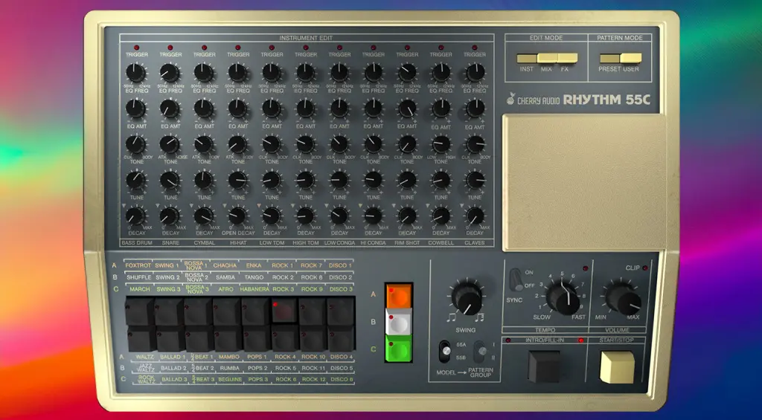Click the Hi-Hat open decay triangle marker
The height and width of the screenshot is (420, 762).
[x=224, y=206]
